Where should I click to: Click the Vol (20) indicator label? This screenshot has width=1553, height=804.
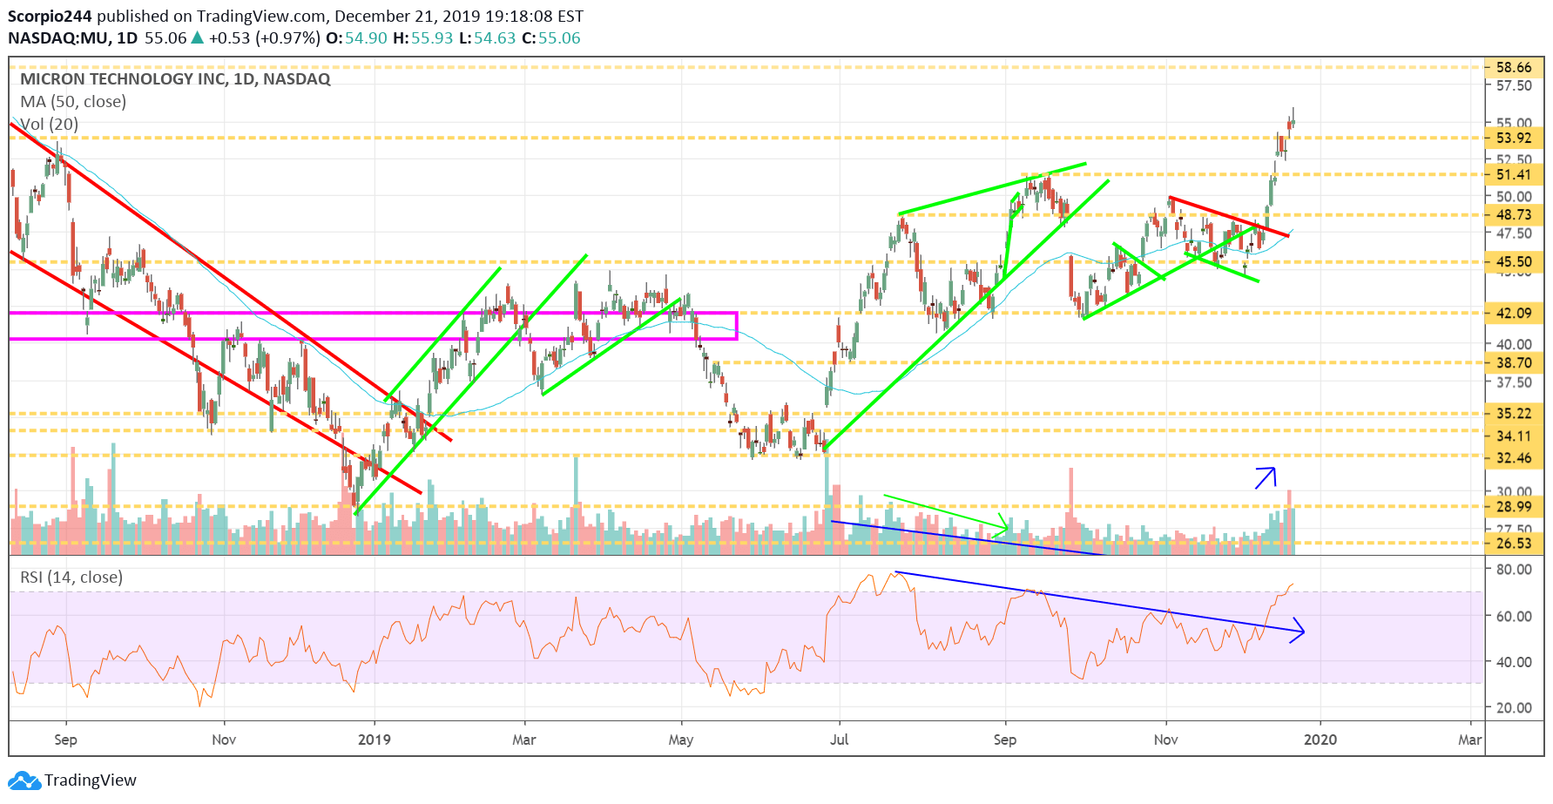(x=50, y=125)
